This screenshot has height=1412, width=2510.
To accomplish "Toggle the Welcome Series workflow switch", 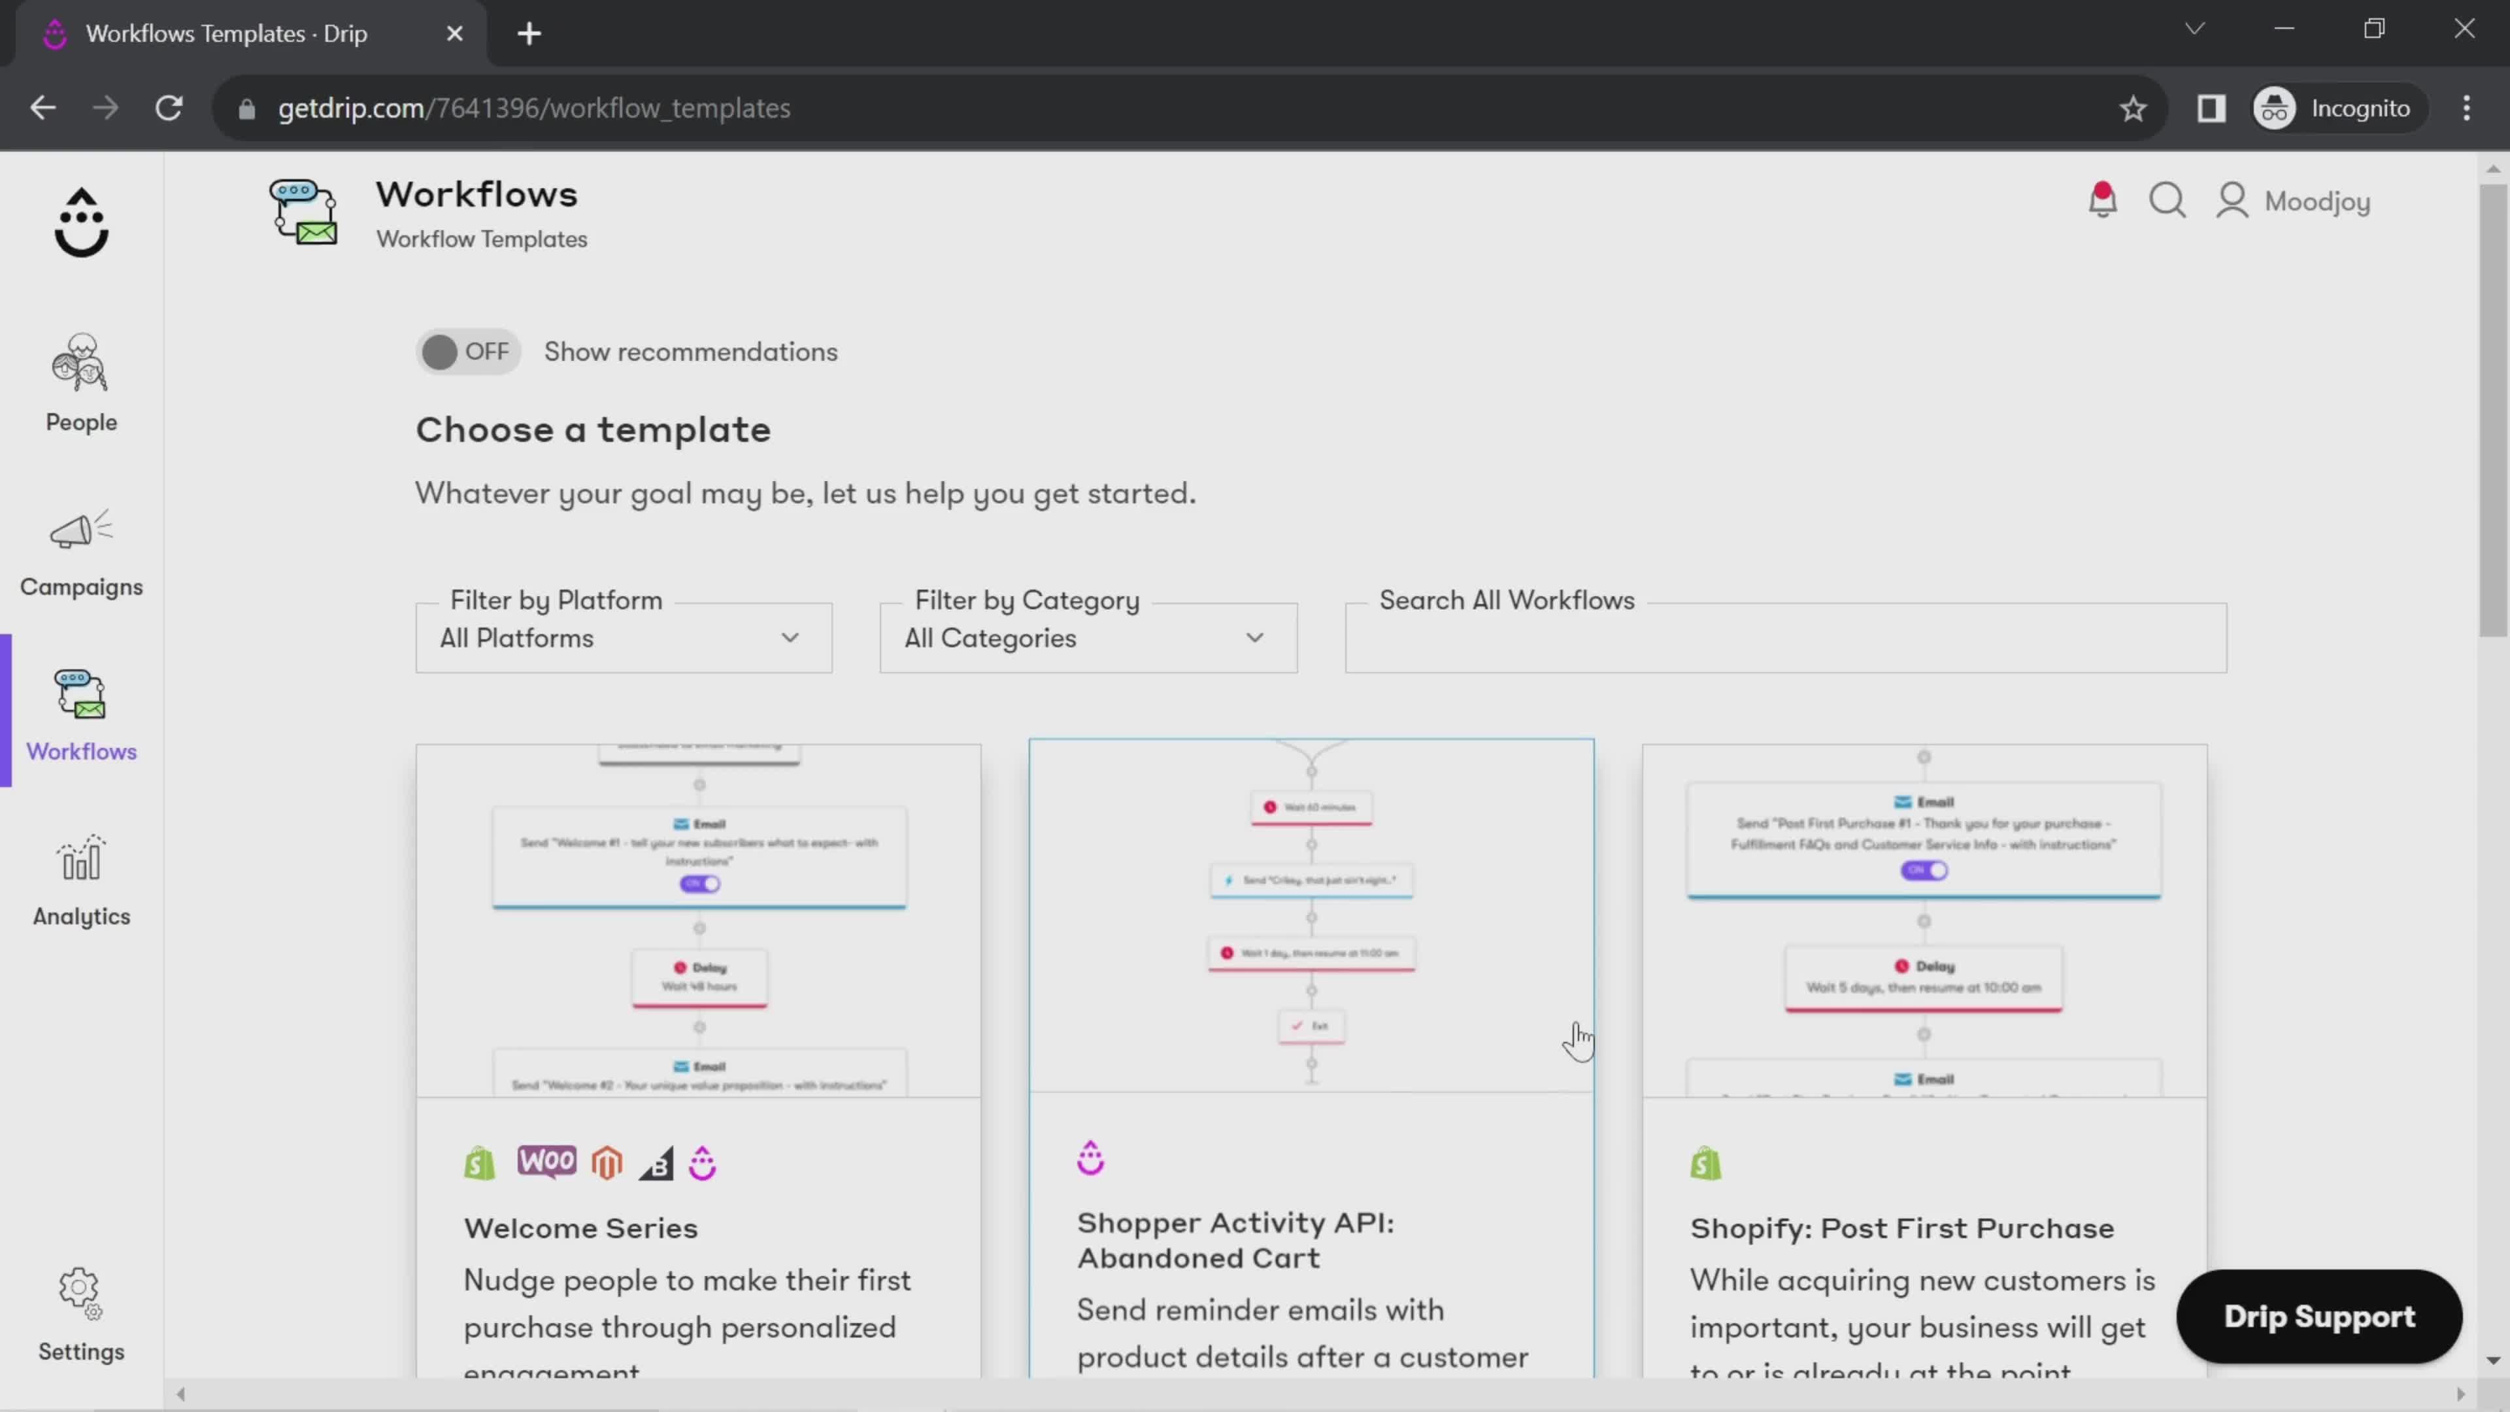I will tap(701, 884).
